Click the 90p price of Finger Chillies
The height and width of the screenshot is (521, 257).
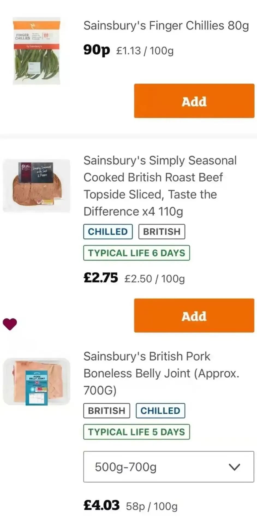tap(97, 50)
